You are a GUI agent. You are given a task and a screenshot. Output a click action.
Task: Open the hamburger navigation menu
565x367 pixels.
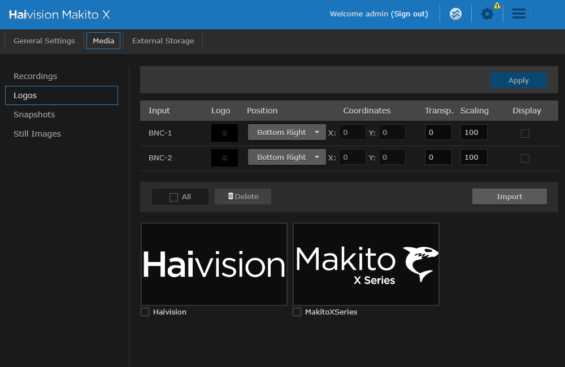point(519,14)
